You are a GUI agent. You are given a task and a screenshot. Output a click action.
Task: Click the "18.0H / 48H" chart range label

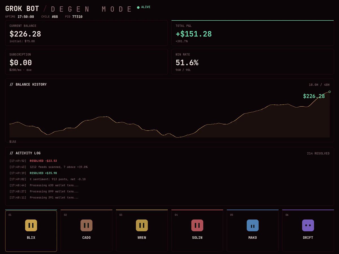coord(319,84)
